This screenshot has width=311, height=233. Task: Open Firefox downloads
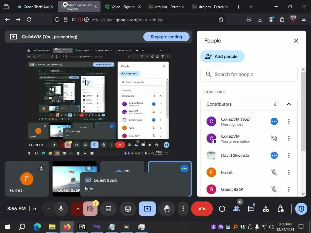(260, 20)
